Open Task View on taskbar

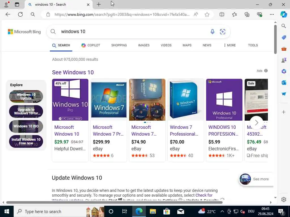[125, 211]
